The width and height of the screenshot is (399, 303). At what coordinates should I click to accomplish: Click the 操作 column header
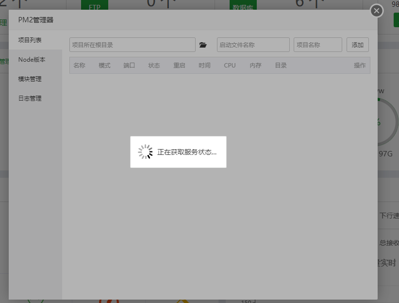click(360, 66)
